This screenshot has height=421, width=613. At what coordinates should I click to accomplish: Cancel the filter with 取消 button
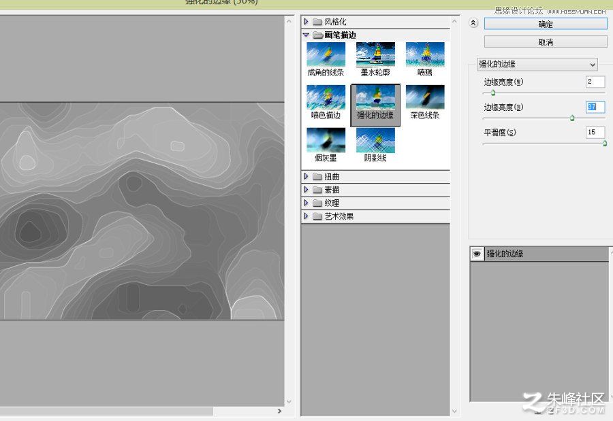pos(546,41)
